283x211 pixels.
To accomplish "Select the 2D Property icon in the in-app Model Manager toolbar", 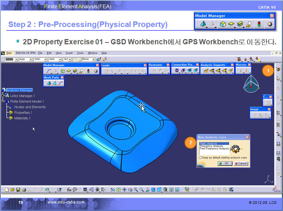I will [69, 71].
